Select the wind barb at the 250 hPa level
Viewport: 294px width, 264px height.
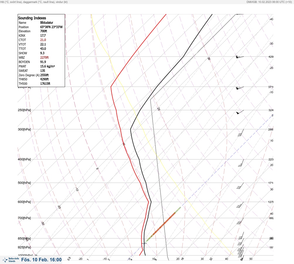click(x=240, y=112)
